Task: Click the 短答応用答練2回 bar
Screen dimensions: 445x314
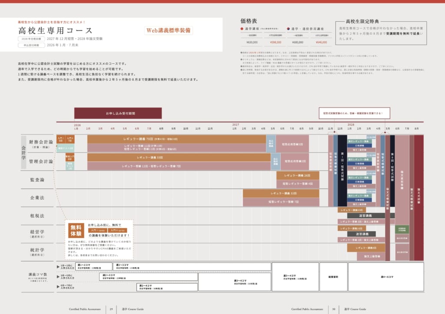Action: pos(295,161)
